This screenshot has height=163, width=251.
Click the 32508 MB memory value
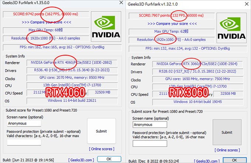tap(228, 93)
